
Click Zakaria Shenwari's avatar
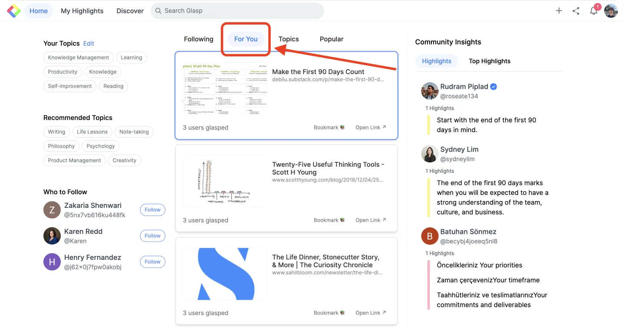click(x=52, y=210)
